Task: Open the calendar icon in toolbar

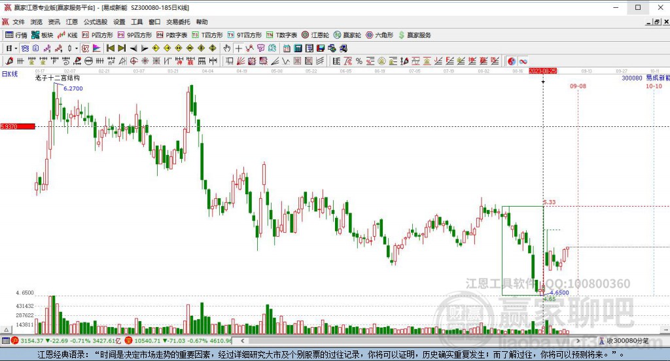Action: tap(287, 48)
